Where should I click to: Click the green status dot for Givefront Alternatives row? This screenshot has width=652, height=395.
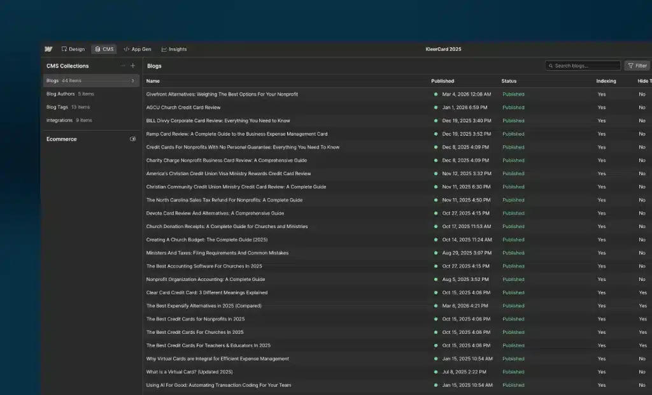coord(436,94)
